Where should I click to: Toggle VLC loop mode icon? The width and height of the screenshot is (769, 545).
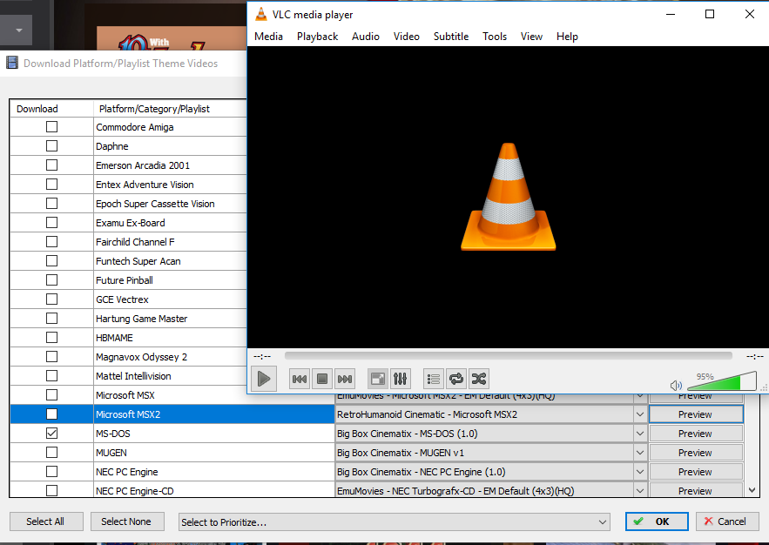pyautogui.click(x=456, y=379)
